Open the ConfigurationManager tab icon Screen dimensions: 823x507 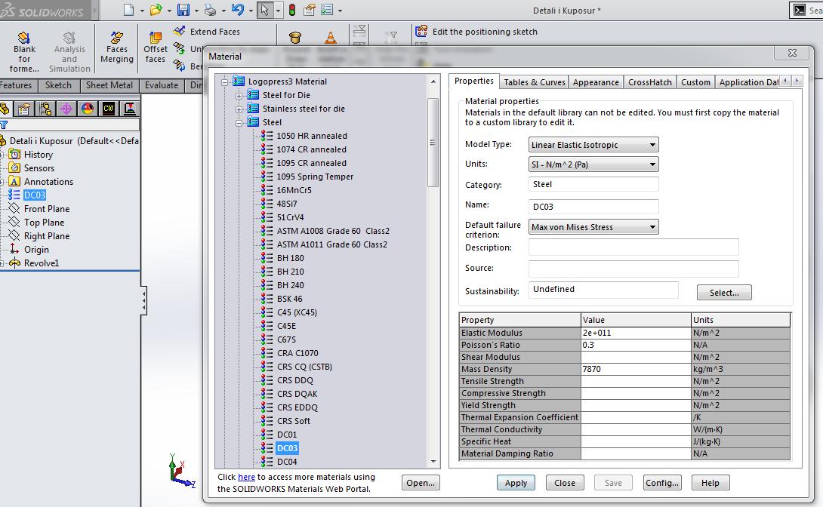45,109
